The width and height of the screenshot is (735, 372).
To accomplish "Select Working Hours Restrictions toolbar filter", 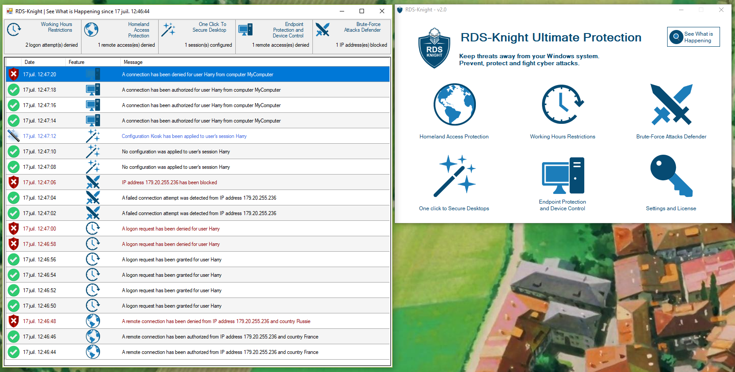I will [x=43, y=35].
